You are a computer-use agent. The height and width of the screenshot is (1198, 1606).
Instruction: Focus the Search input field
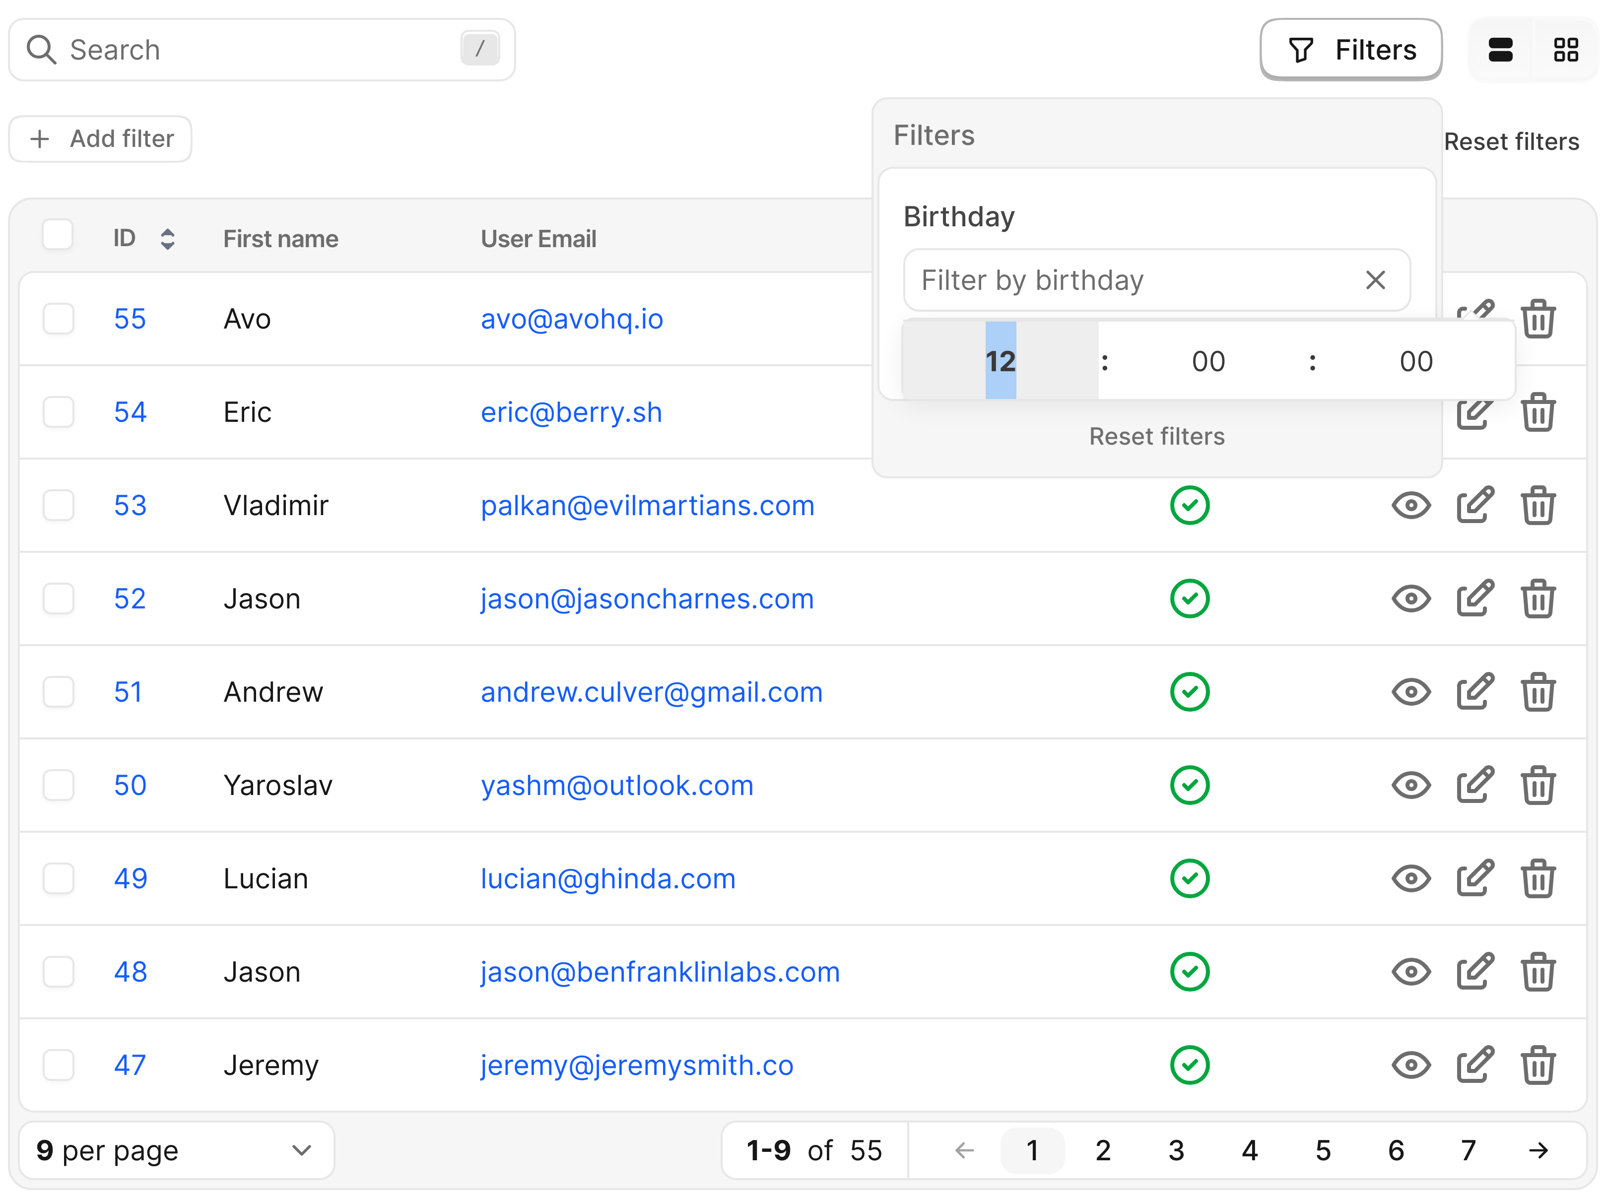coord(262,50)
